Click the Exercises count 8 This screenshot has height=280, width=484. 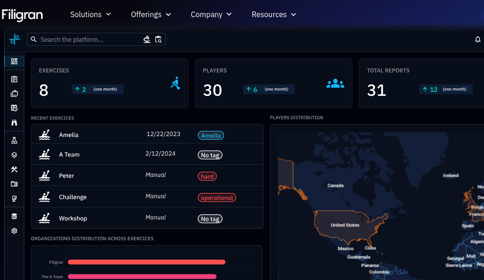tap(44, 90)
